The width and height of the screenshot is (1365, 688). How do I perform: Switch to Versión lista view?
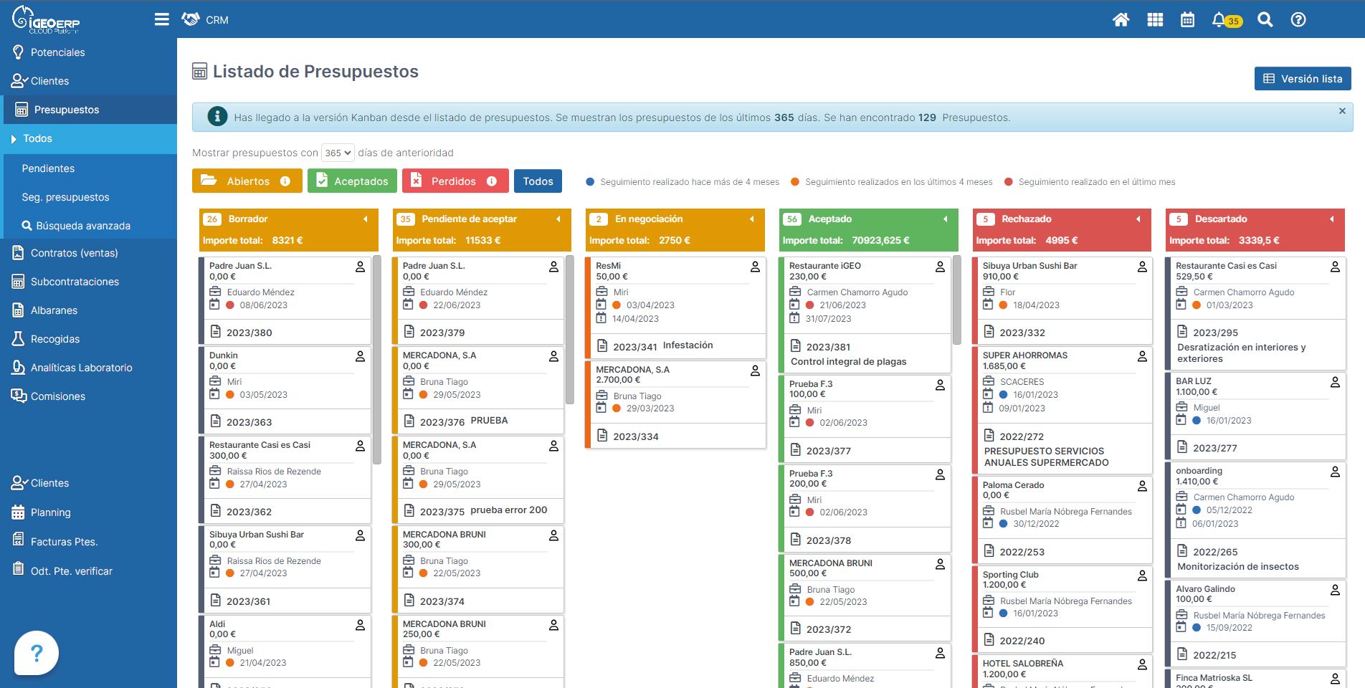[1303, 79]
